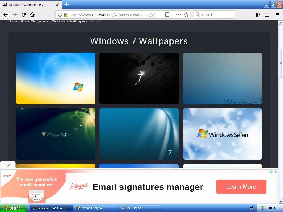Screen dimensions: 283x212
Task: Open the black glowing 7 wallpaper
Action: (139, 78)
